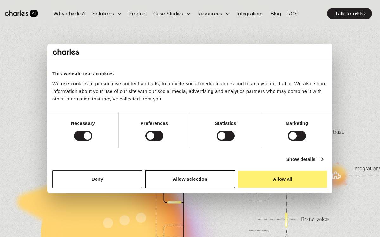The image size is (380, 237).
Task: Click the Allow all button
Action: click(282, 179)
